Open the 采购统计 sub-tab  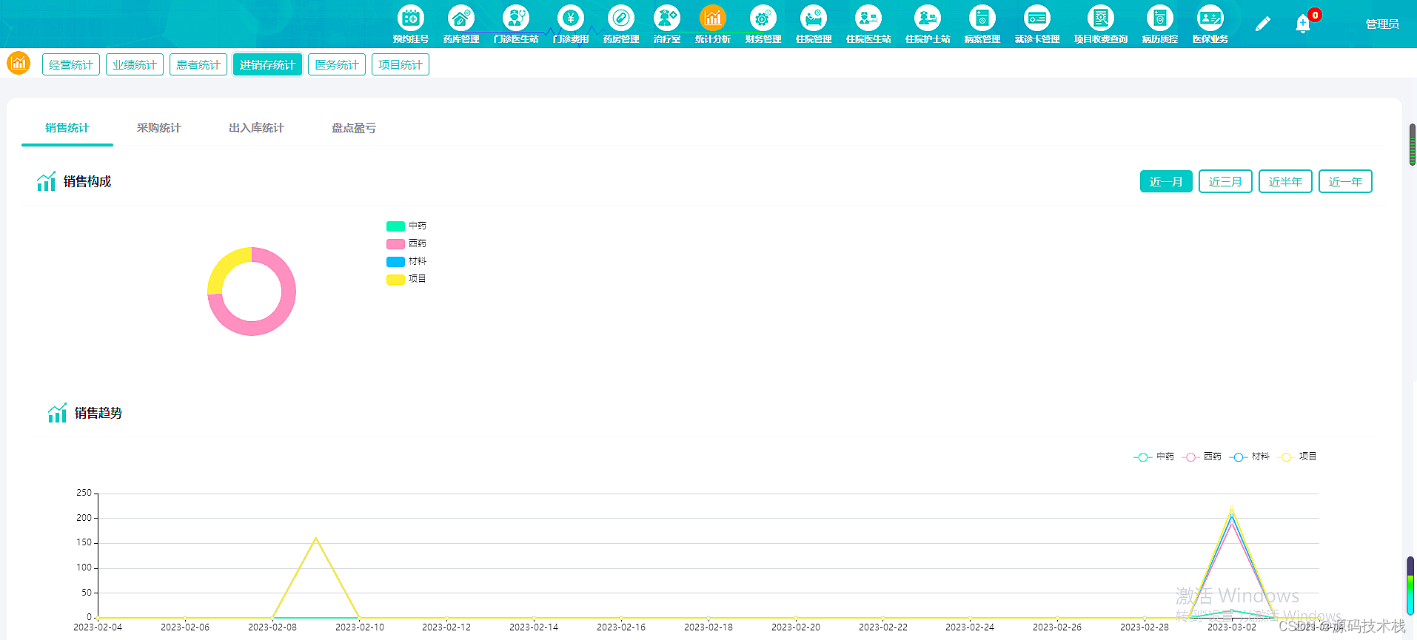[x=159, y=128]
